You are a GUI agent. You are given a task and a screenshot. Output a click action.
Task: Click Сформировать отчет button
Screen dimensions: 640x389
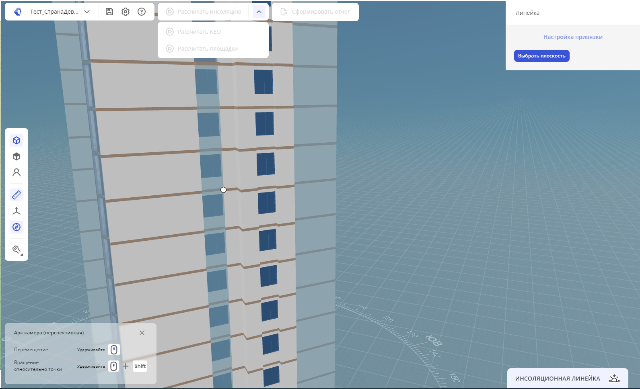(x=315, y=12)
